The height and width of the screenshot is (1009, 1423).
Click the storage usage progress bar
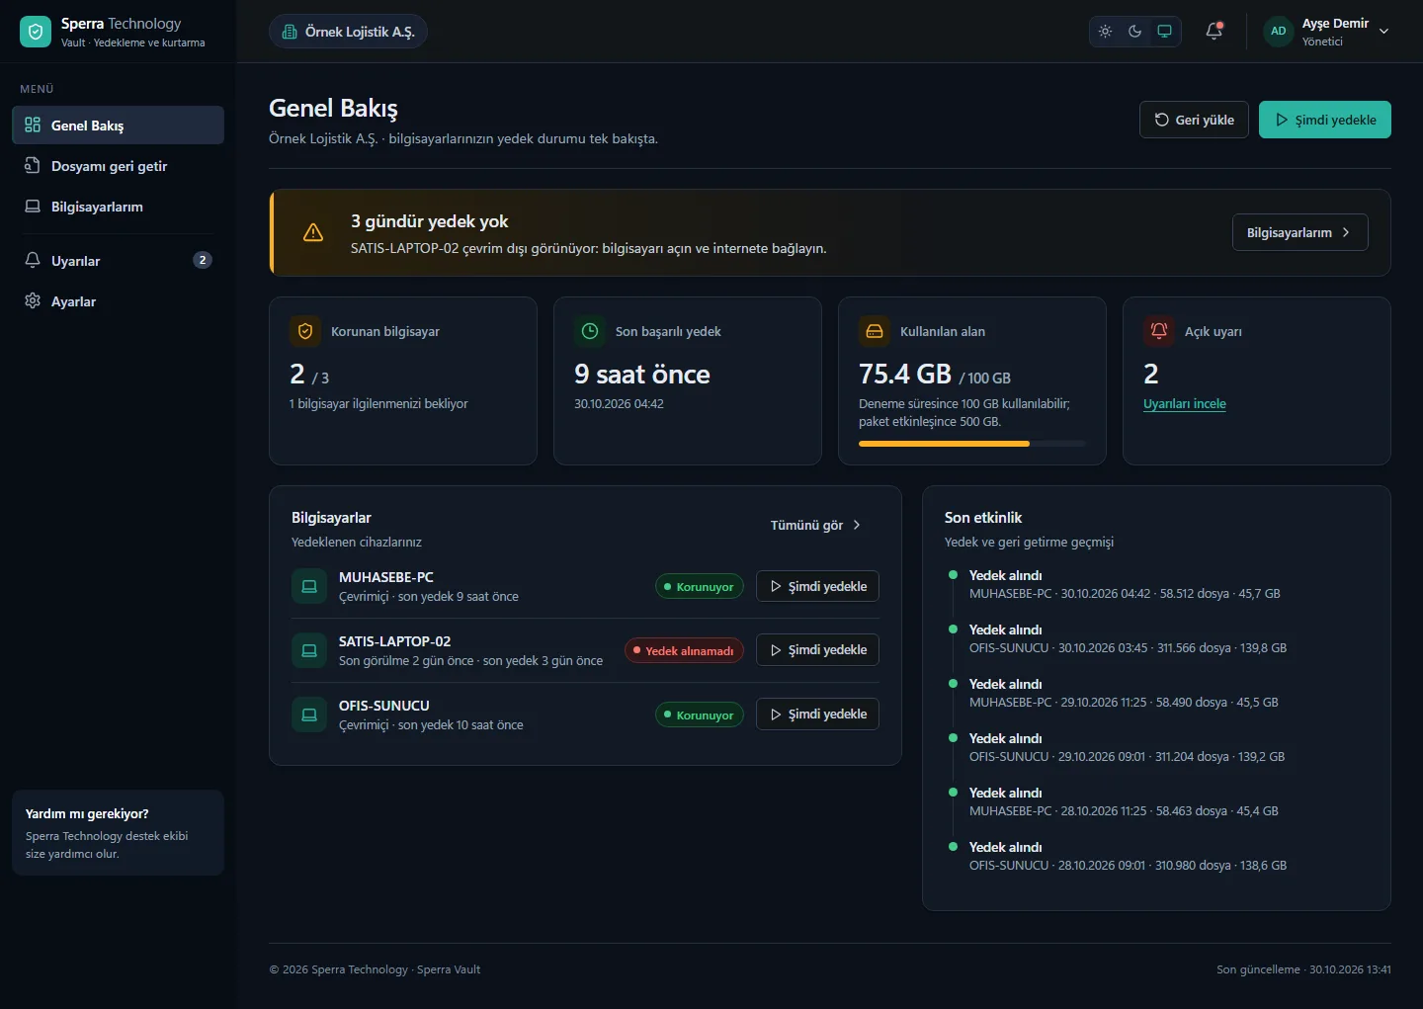972,444
